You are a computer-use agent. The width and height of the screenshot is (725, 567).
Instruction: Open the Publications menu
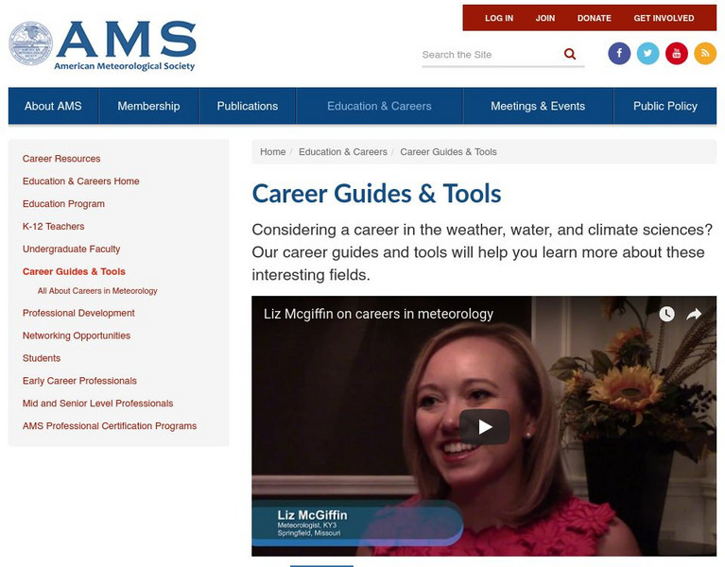click(x=248, y=106)
